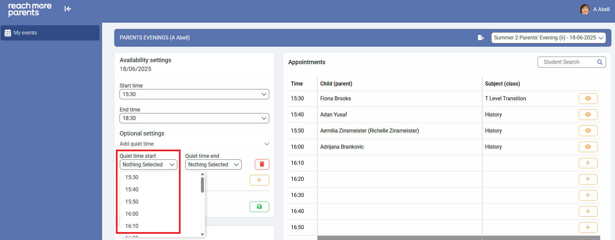
Task: View Fiona Brooks appointment with eye icon
Action: coord(587,99)
